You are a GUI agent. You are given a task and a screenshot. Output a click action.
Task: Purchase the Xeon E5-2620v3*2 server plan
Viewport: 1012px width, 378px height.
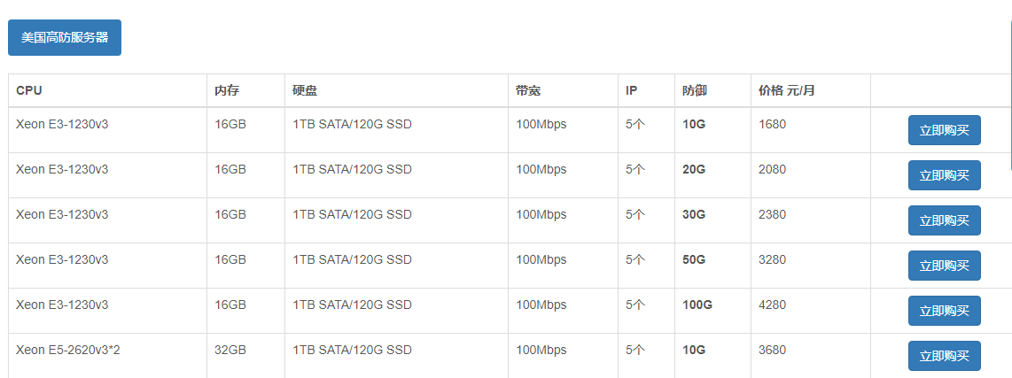pos(945,355)
